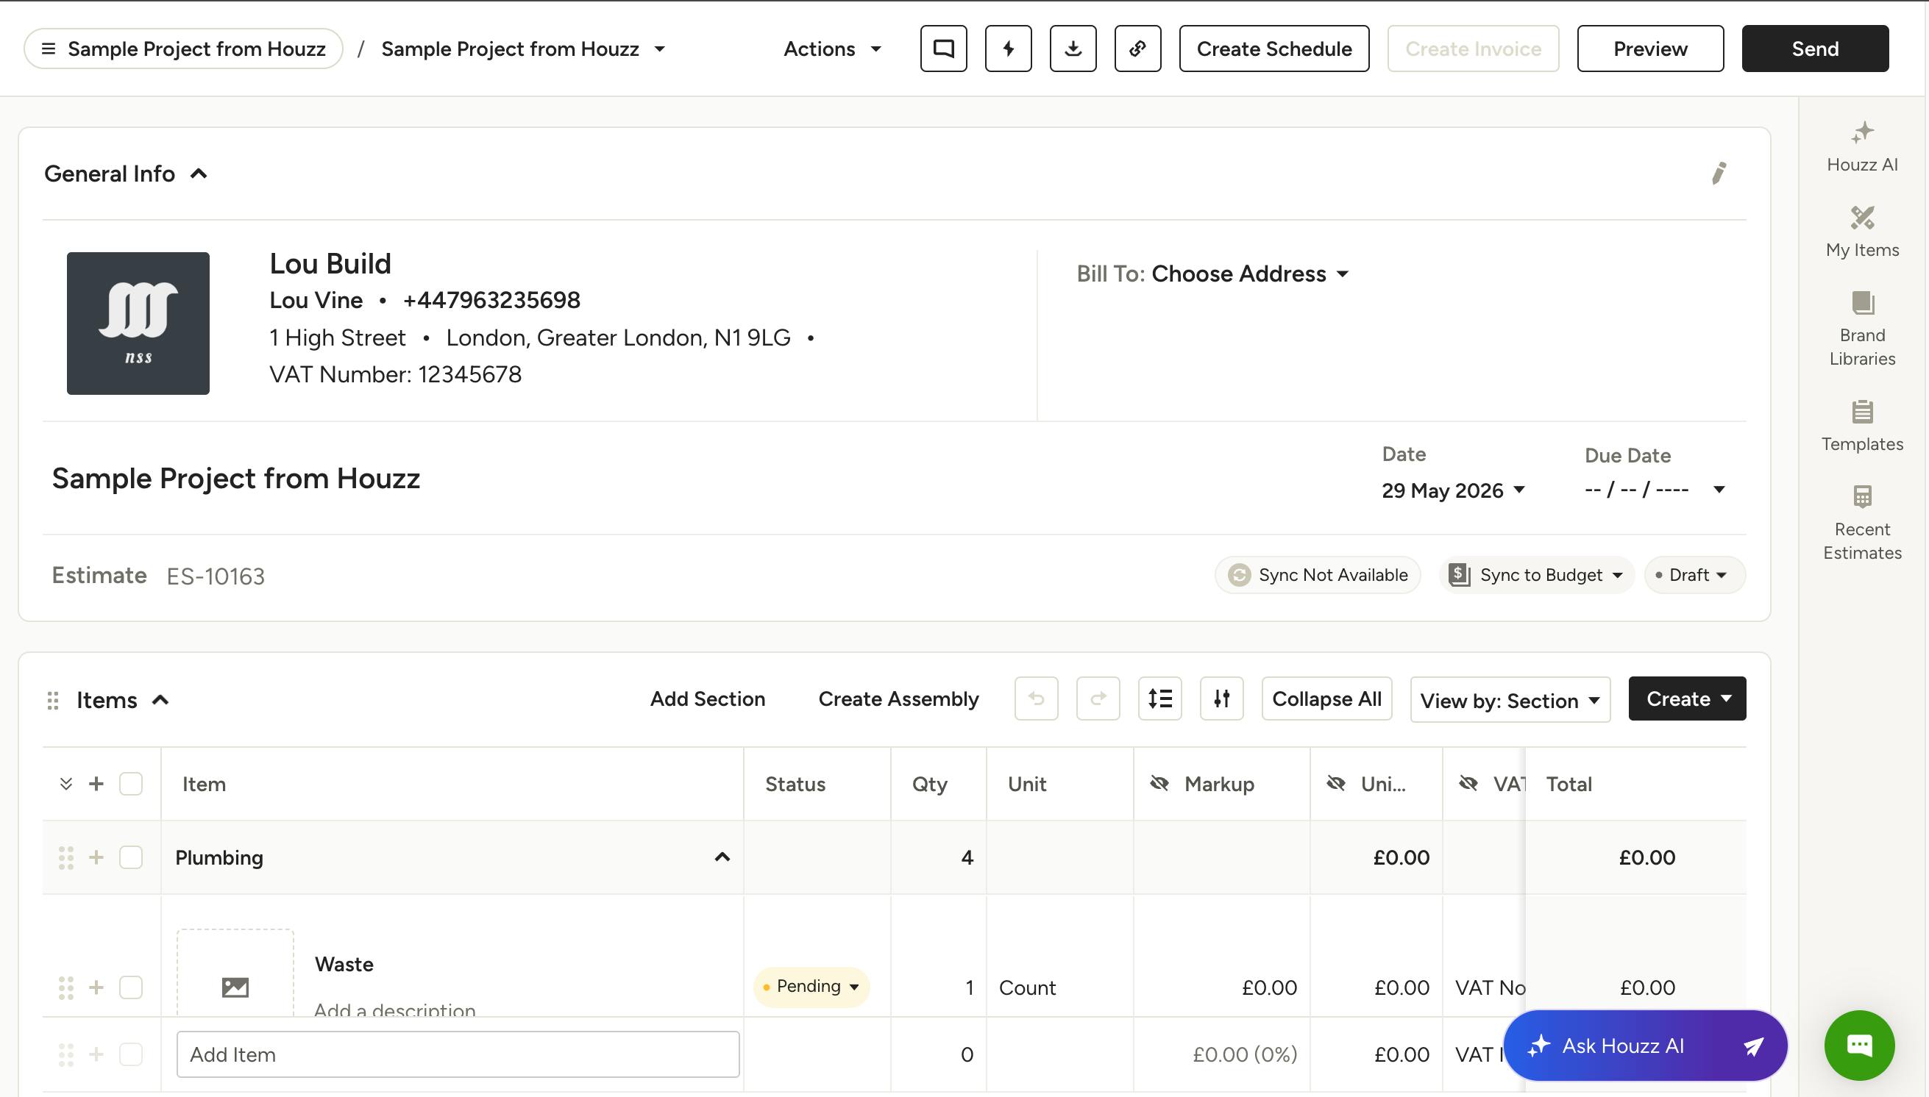Click Create Assembly
1929x1097 pixels.
[898, 698]
